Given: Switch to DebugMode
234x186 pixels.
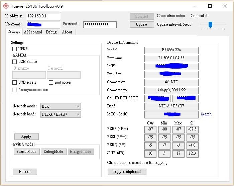Looking at the screenshot, I should 53,152.
